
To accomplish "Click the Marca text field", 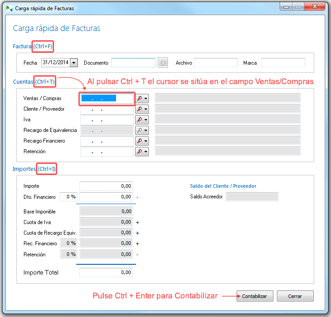I will [x=283, y=63].
